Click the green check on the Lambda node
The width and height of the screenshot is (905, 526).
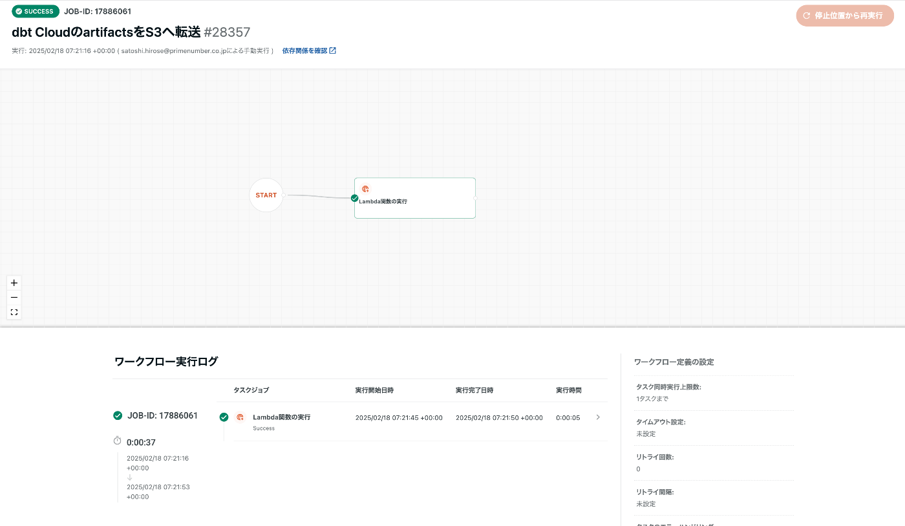354,198
